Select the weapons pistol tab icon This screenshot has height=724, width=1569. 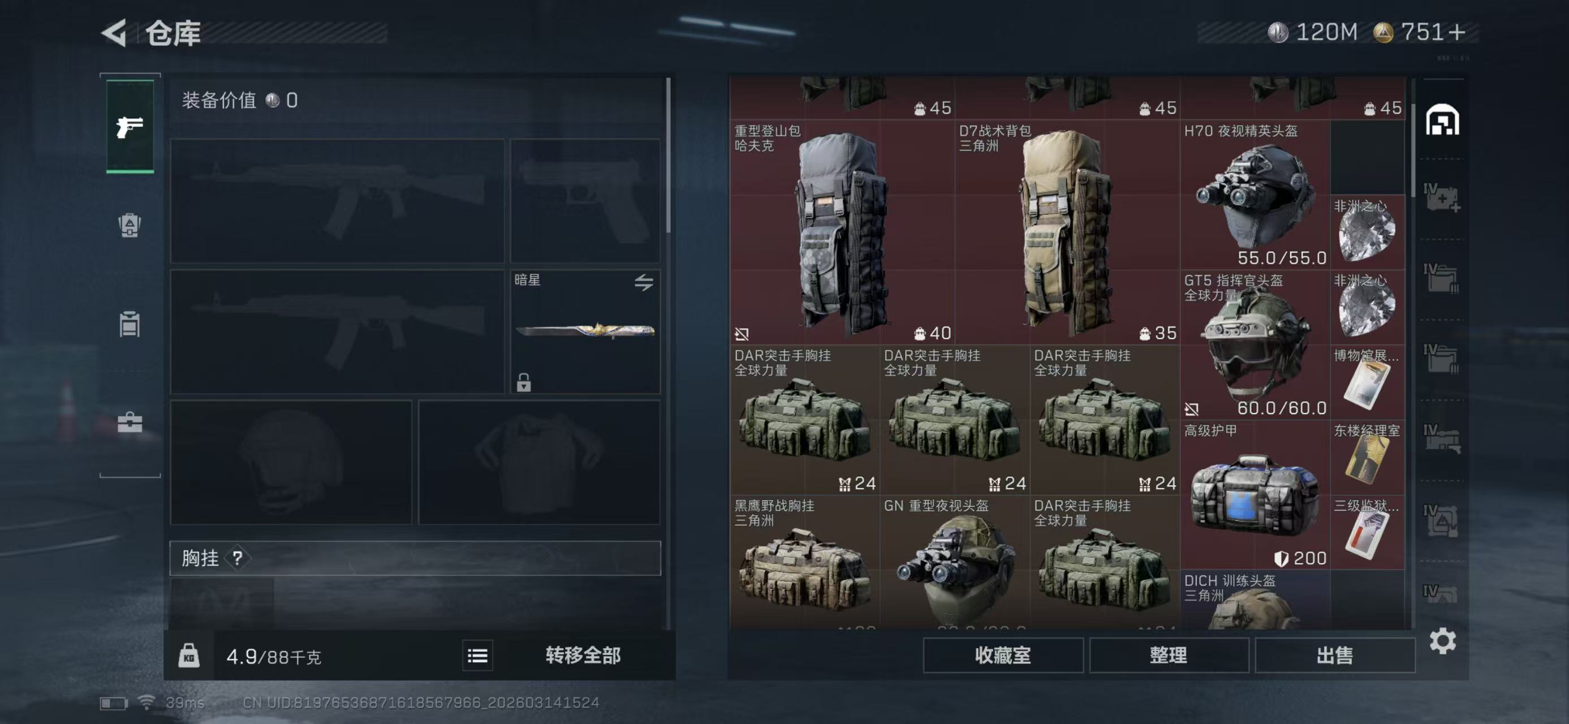tap(130, 127)
